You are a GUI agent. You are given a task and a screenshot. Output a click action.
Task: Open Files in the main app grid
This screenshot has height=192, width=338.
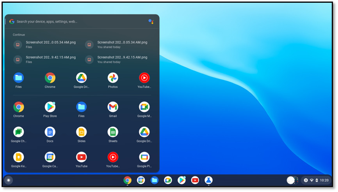(81, 110)
